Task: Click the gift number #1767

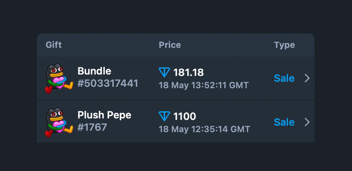Action: (92, 127)
